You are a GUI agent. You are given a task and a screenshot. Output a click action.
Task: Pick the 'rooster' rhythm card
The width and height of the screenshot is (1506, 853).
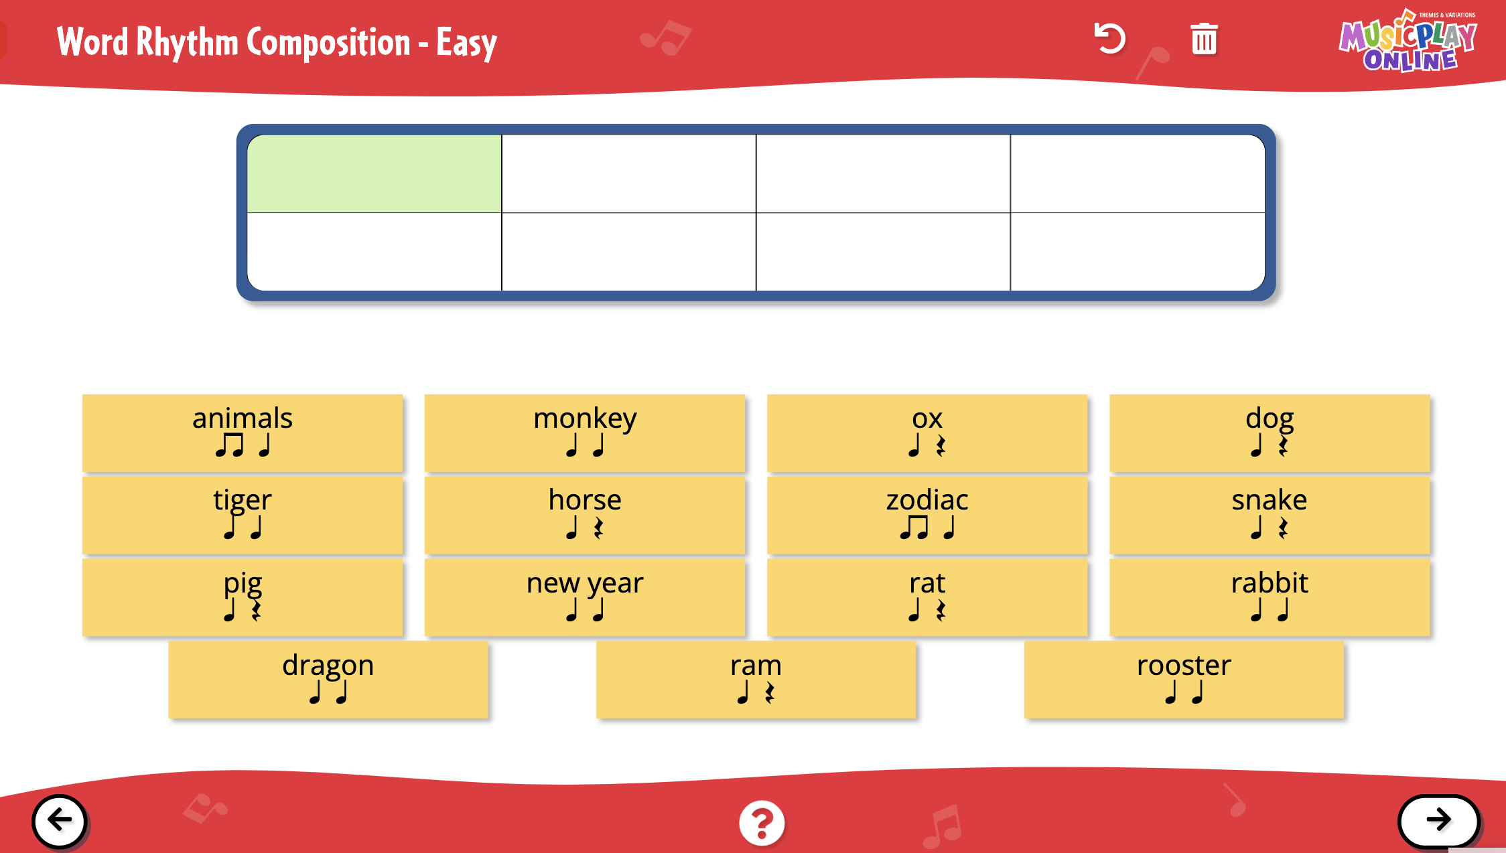(1184, 680)
